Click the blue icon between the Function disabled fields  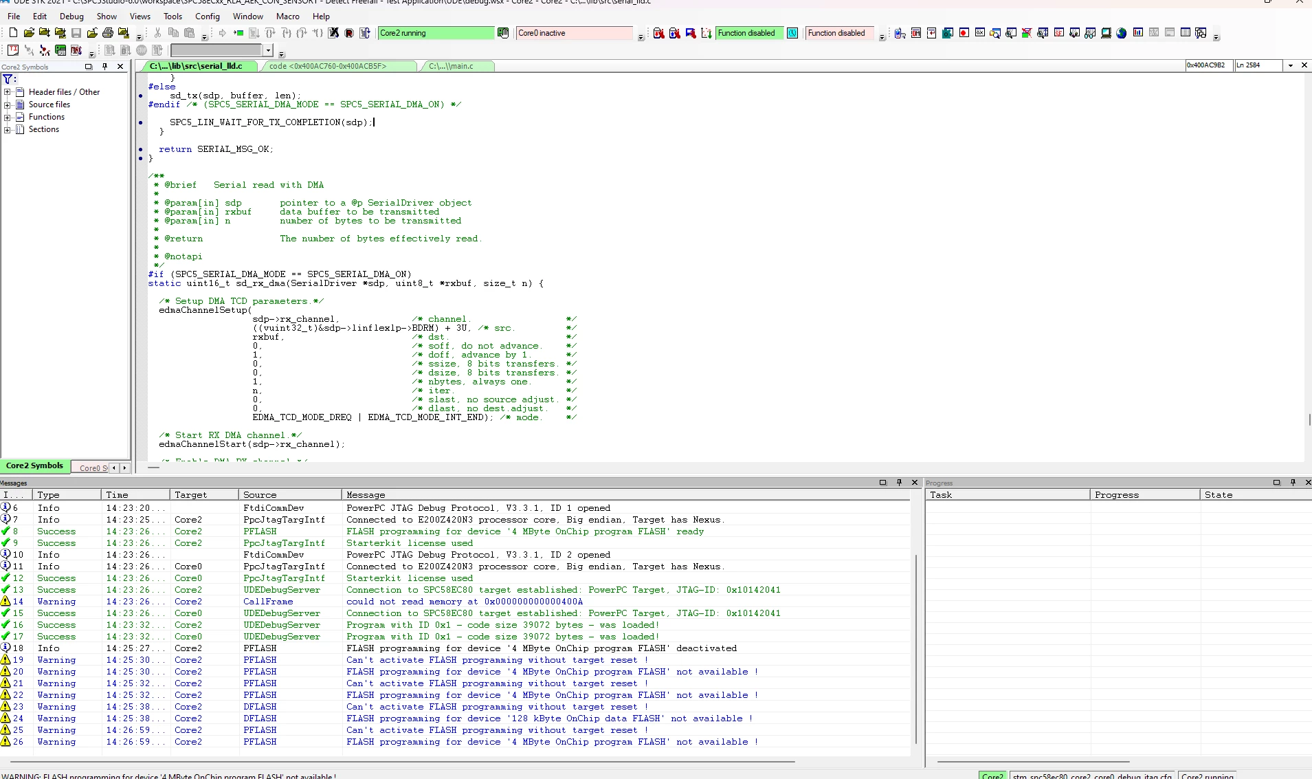pyautogui.click(x=792, y=32)
